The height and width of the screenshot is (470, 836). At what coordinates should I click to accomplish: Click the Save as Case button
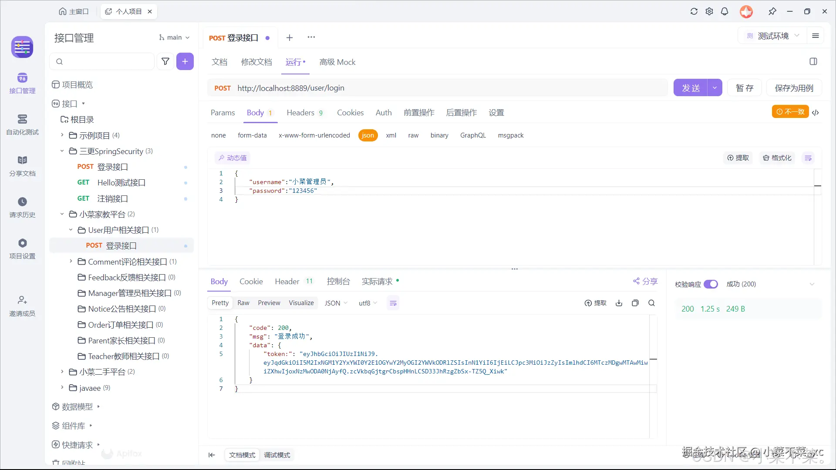[794, 88]
